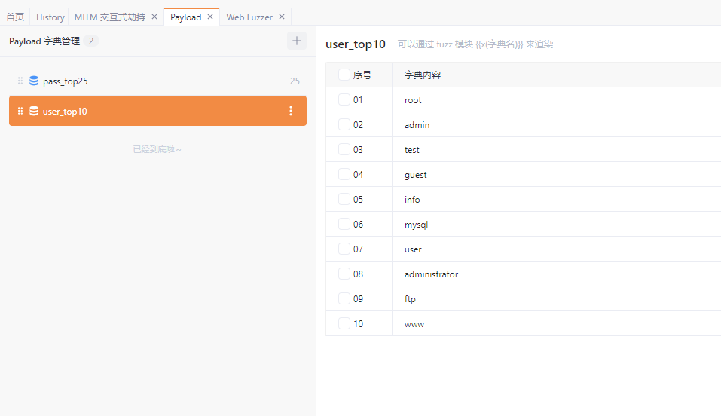This screenshot has height=416, width=721.
Task: Check the box for row 06 mysql
Action: pos(344,224)
